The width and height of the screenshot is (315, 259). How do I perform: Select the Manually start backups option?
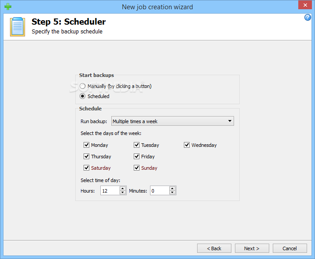83,86
